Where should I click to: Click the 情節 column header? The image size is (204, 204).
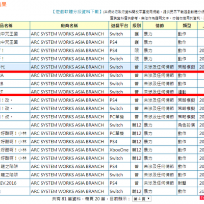coord(160,25)
